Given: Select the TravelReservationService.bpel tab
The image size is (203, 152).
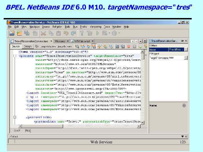Looking at the screenshot, I should (31, 41).
